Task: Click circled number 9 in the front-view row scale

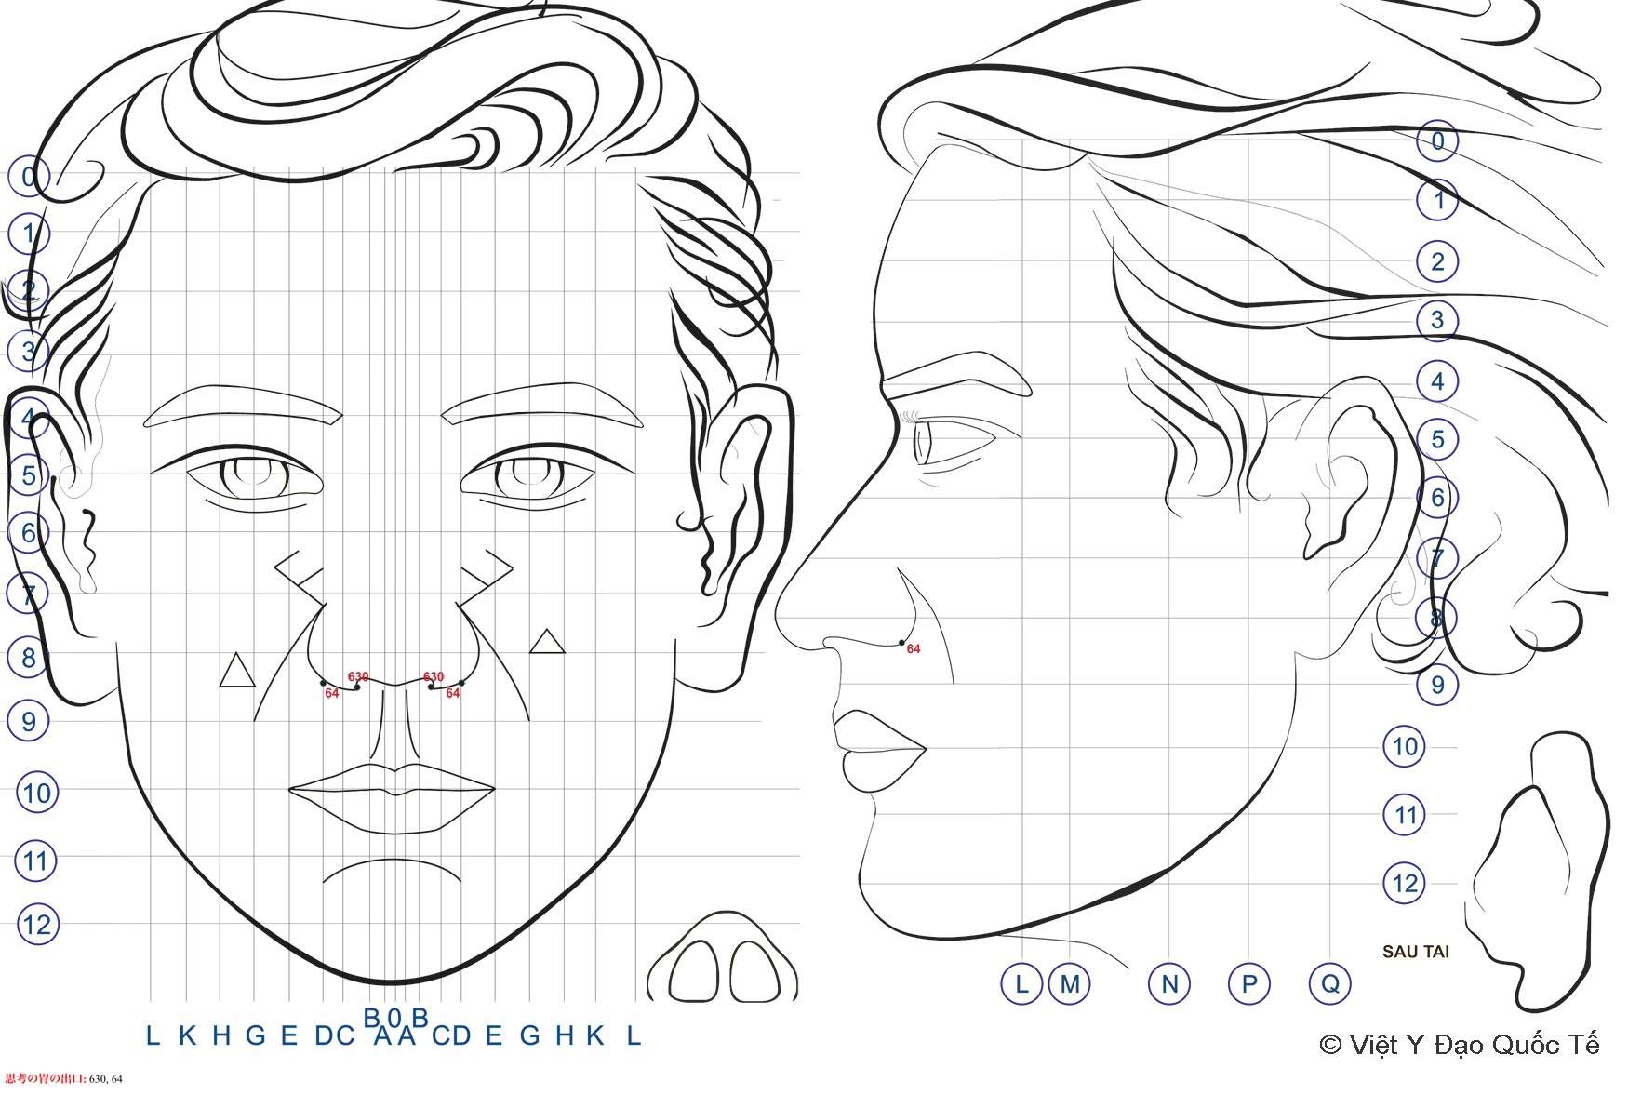Action: (x=29, y=721)
